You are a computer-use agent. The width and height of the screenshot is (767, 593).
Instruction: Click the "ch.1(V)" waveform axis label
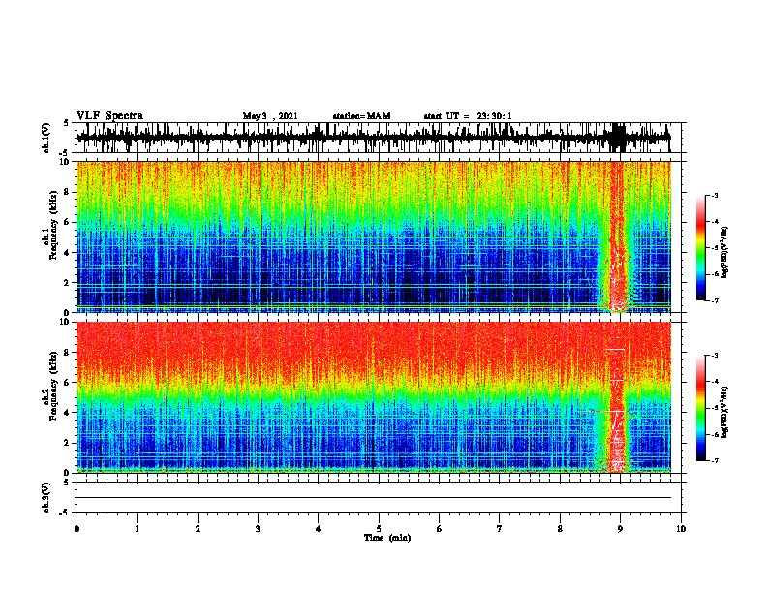[46, 138]
